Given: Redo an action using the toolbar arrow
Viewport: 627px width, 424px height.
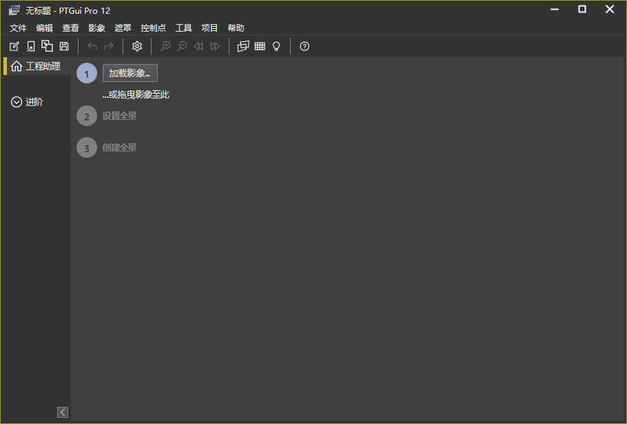Looking at the screenshot, I should (x=107, y=46).
